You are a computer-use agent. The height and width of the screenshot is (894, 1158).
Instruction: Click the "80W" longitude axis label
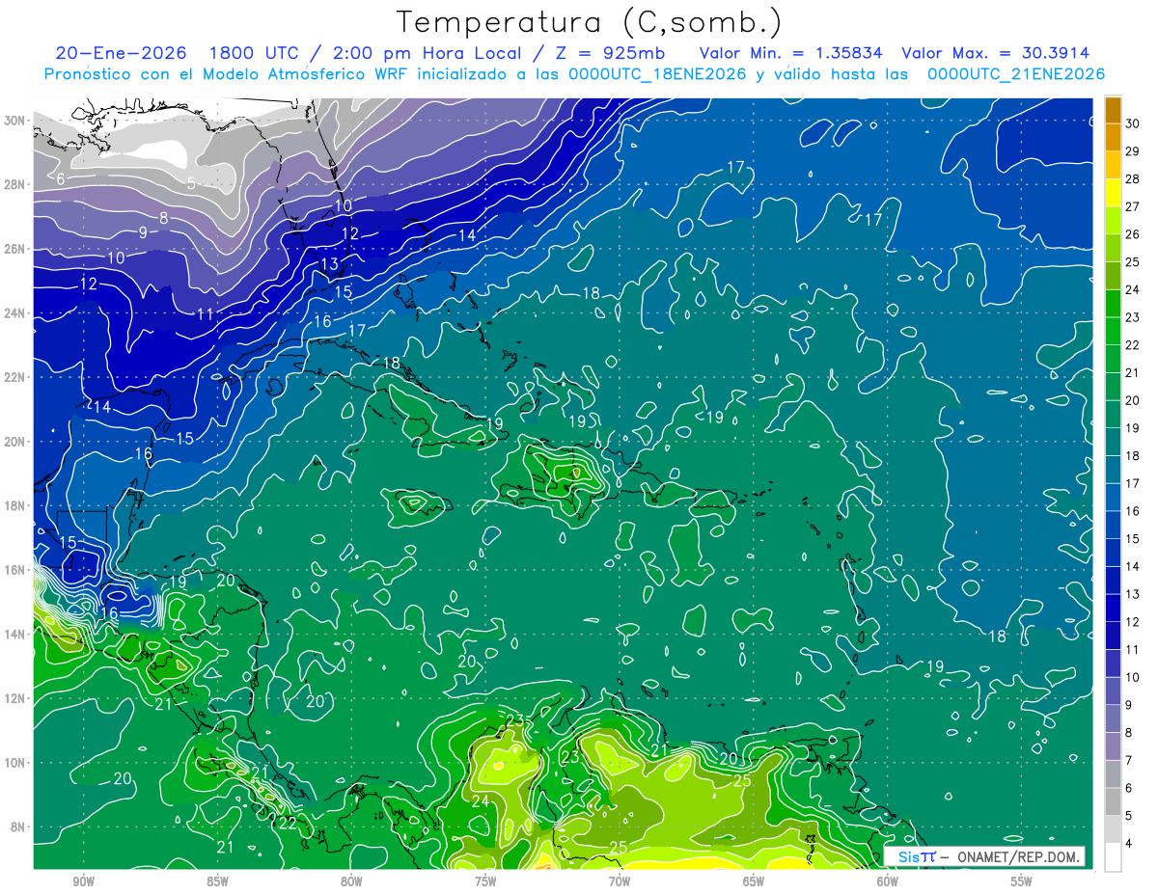tap(351, 881)
